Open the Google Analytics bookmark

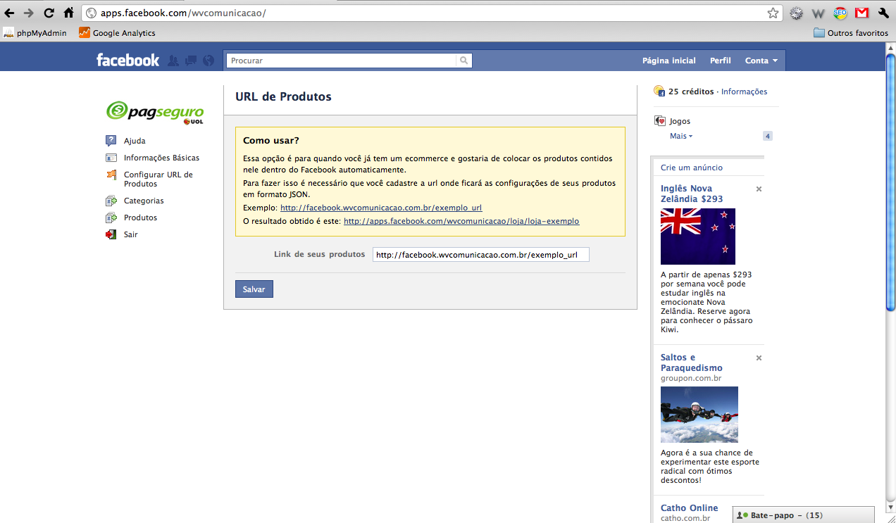pos(117,32)
